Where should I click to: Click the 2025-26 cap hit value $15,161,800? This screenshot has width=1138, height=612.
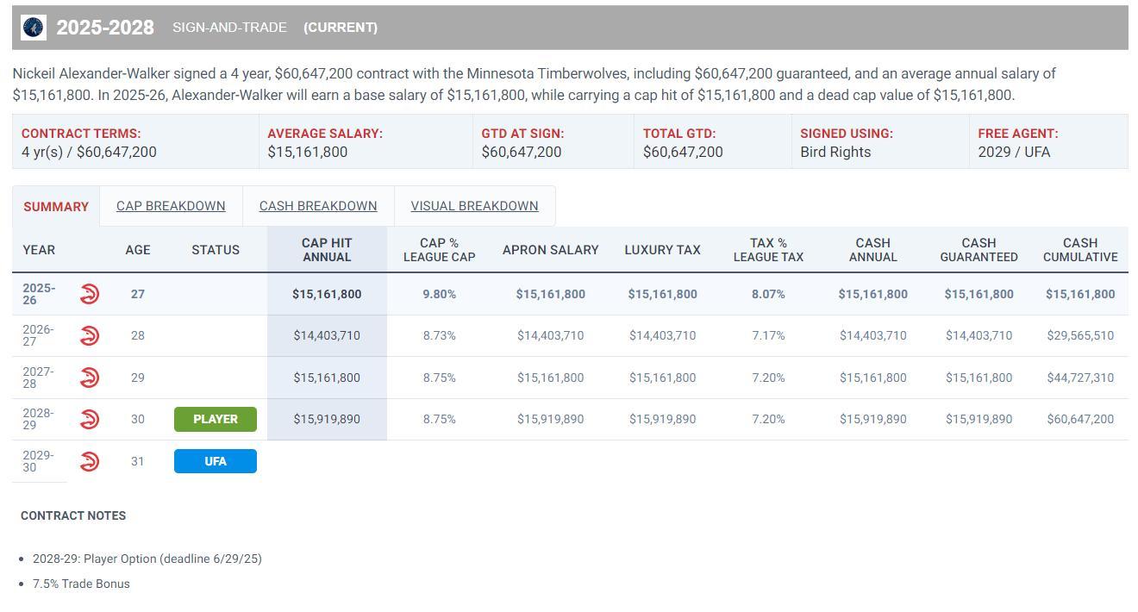tap(327, 294)
